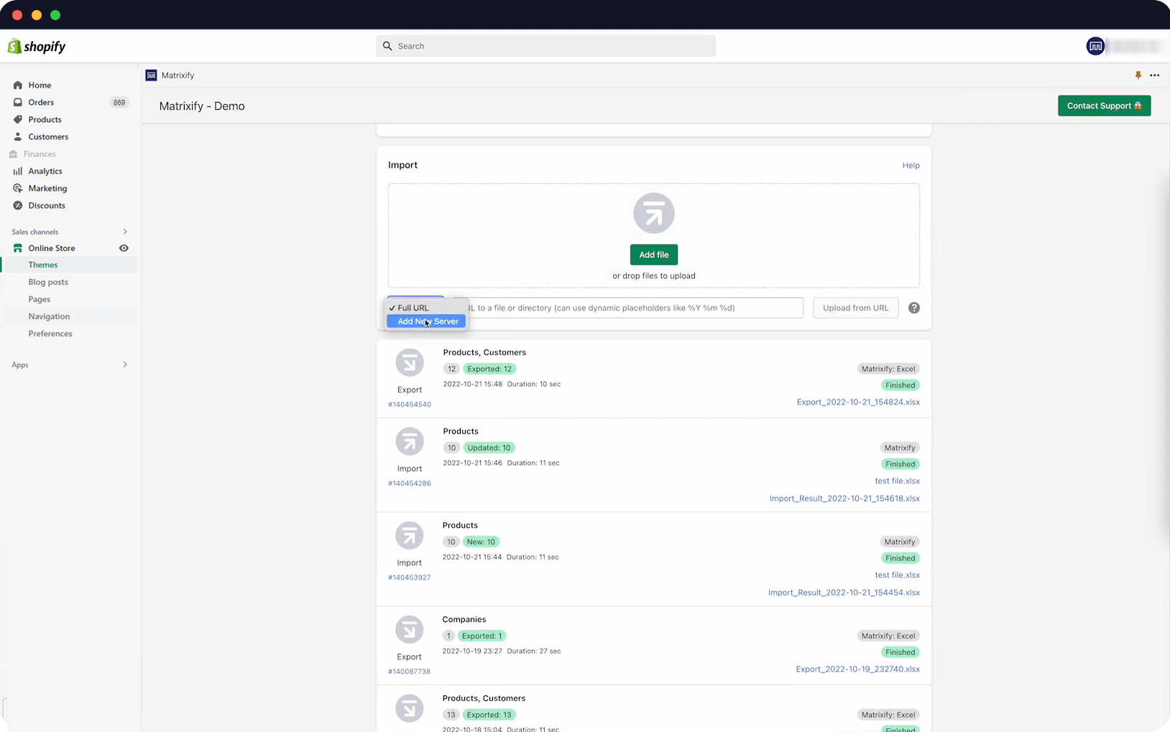Click the search magnifier icon

(x=387, y=46)
